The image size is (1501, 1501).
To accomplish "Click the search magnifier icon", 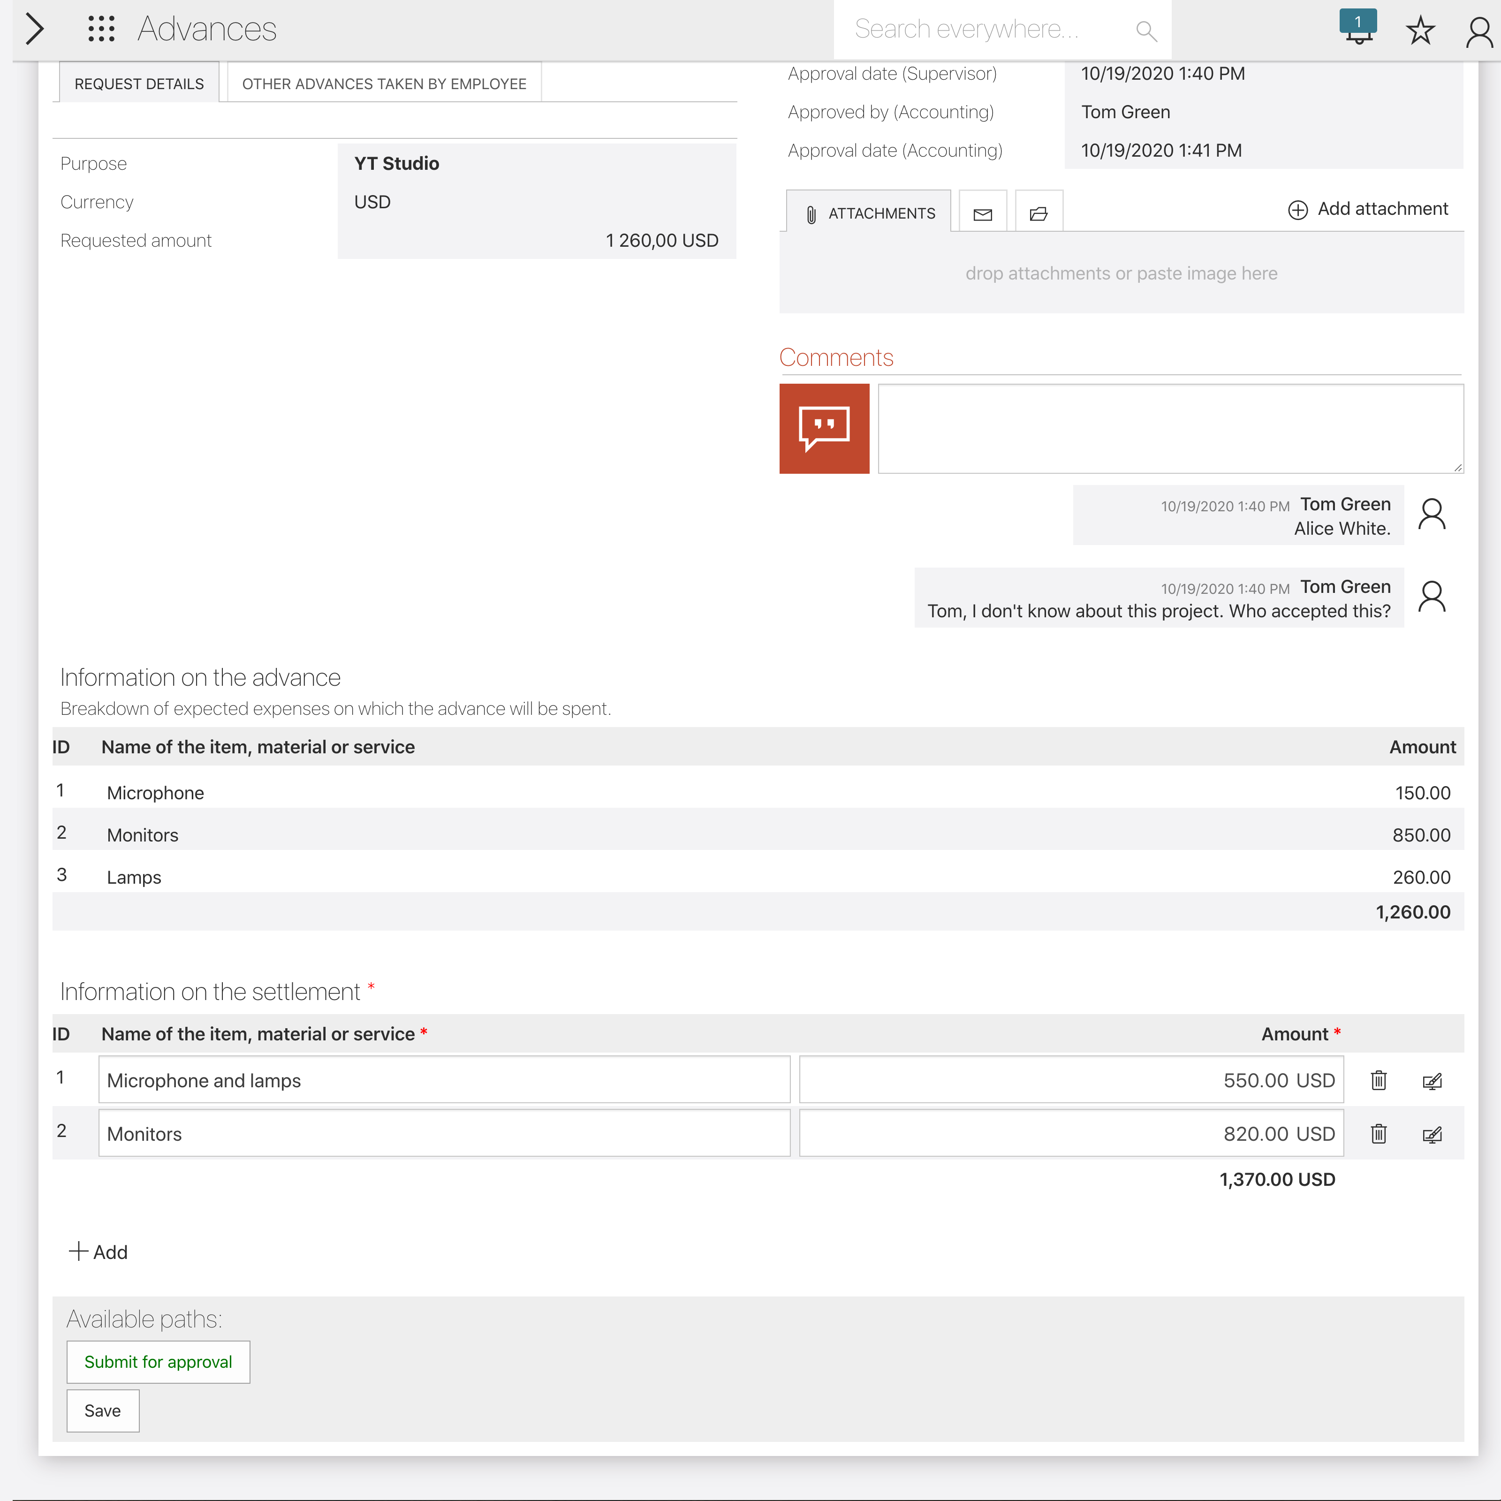I will (x=1146, y=31).
